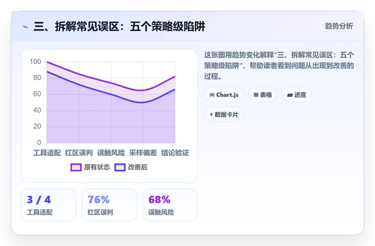Open the 68% 误触风险 stat card
The height and width of the screenshot is (246, 375).
pos(170,205)
